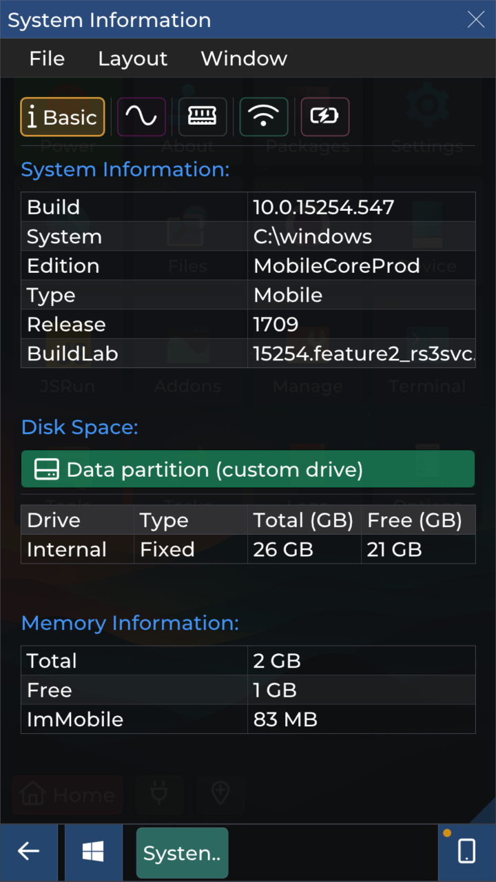Image resolution: width=496 pixels, height=882 pixels.
Task: Open the Window menu
Action: pos(244,59)
